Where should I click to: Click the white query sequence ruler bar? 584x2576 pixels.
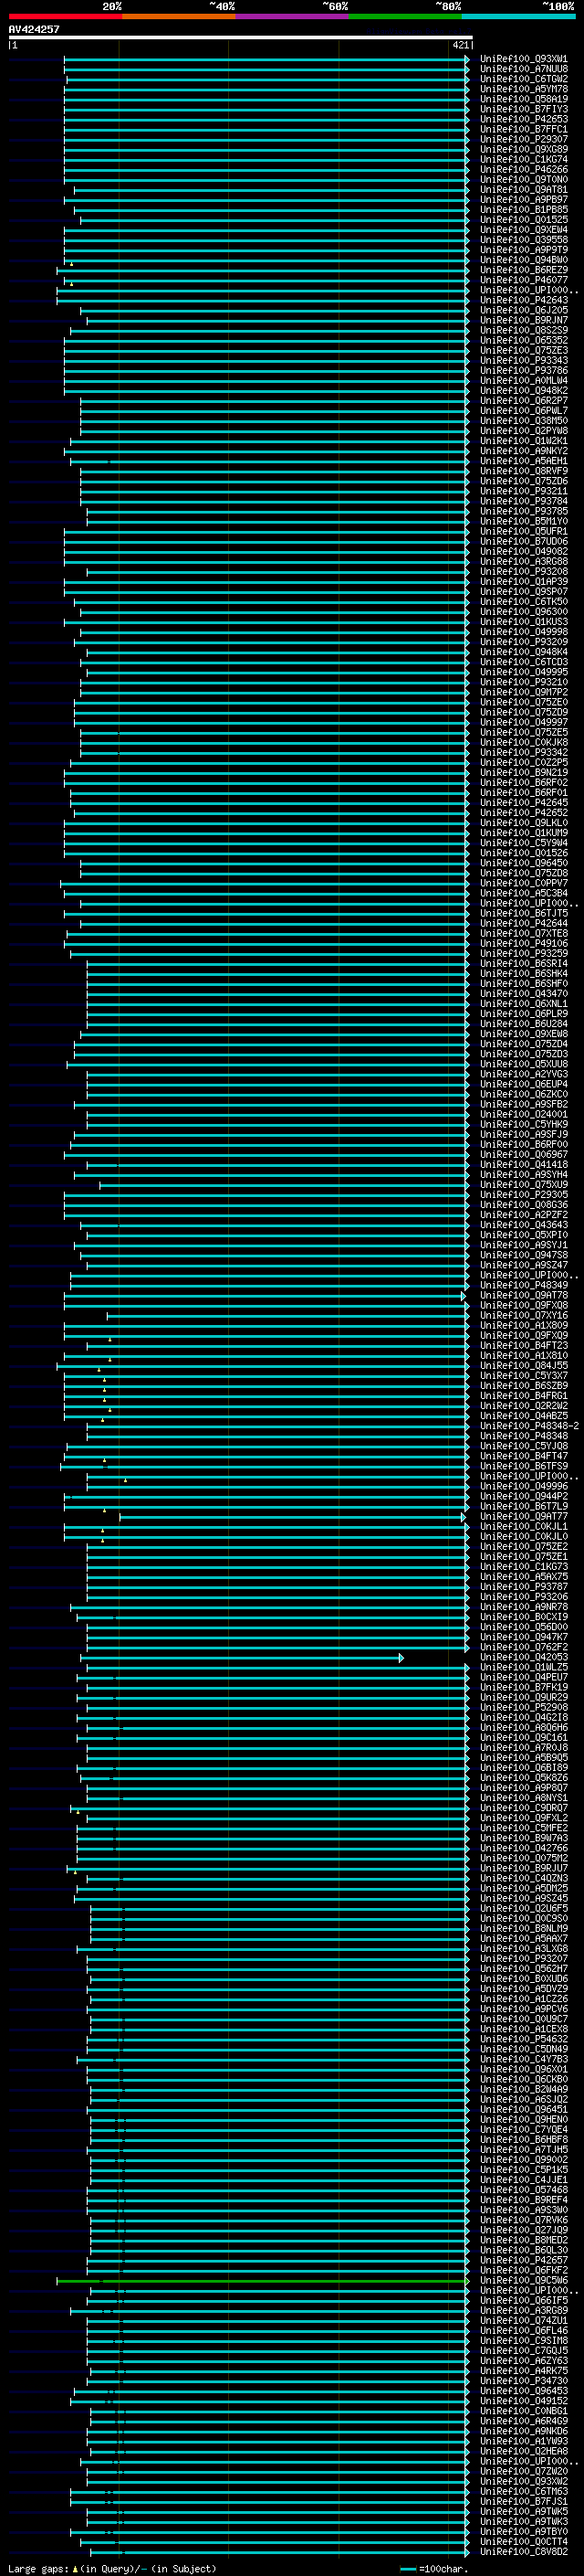[x=241, y=38]
